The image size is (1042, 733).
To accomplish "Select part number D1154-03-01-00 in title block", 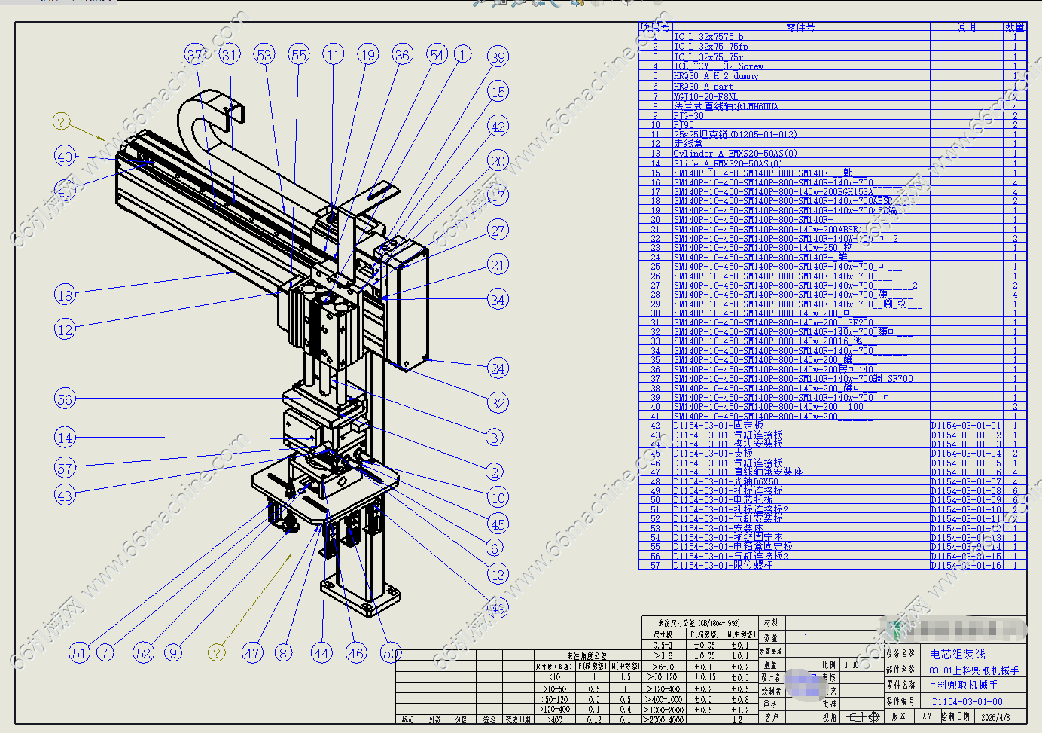I will (x=967, y=701).
